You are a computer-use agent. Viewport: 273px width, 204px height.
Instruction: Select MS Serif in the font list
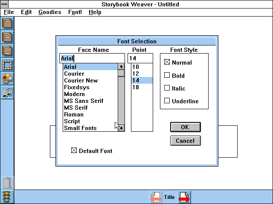pyautogui.click(x=90, y=108)
